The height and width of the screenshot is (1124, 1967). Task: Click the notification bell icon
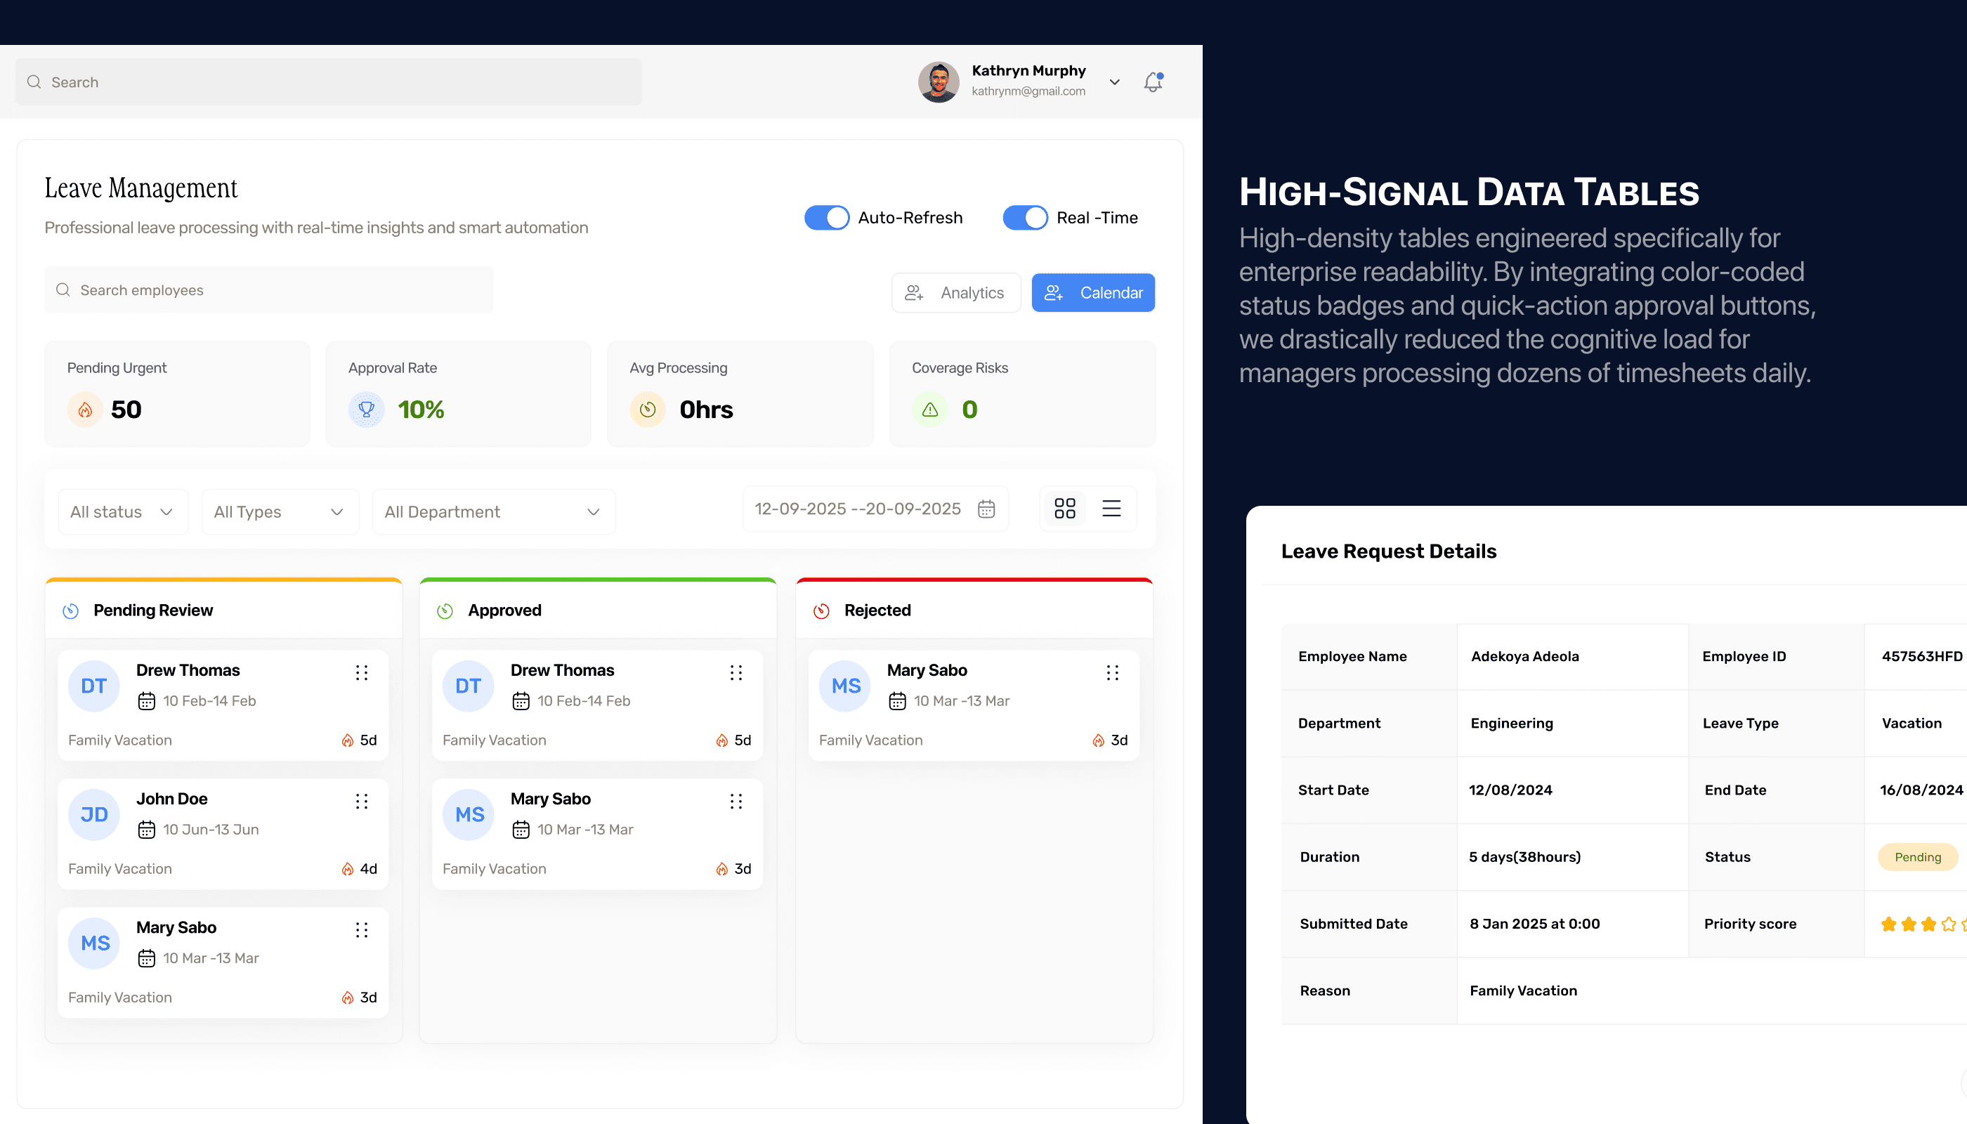1153,81
